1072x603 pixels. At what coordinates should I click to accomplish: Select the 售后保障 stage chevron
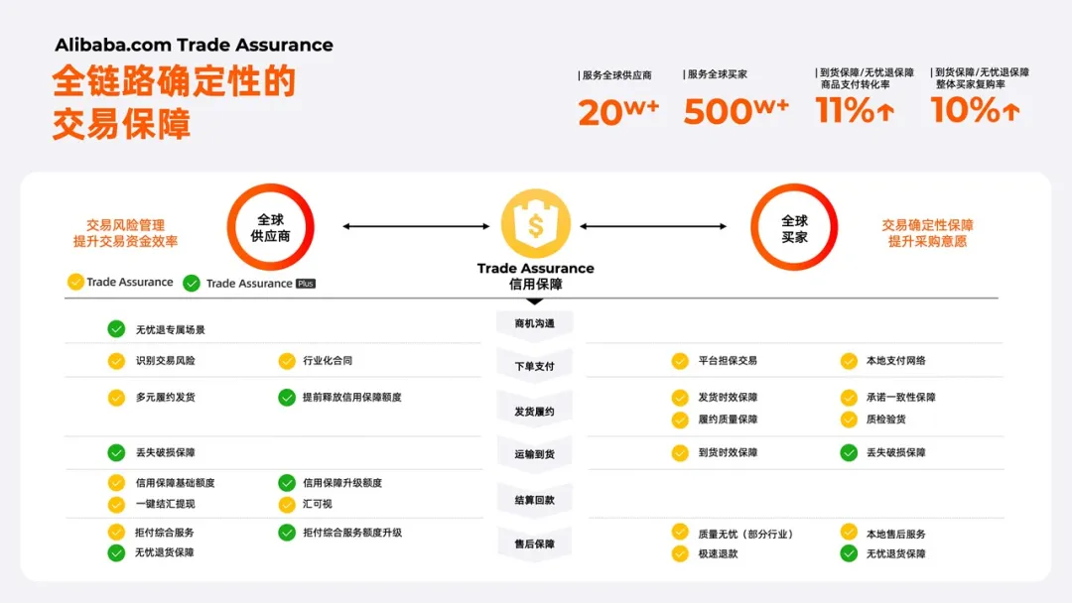coord(535,543)
